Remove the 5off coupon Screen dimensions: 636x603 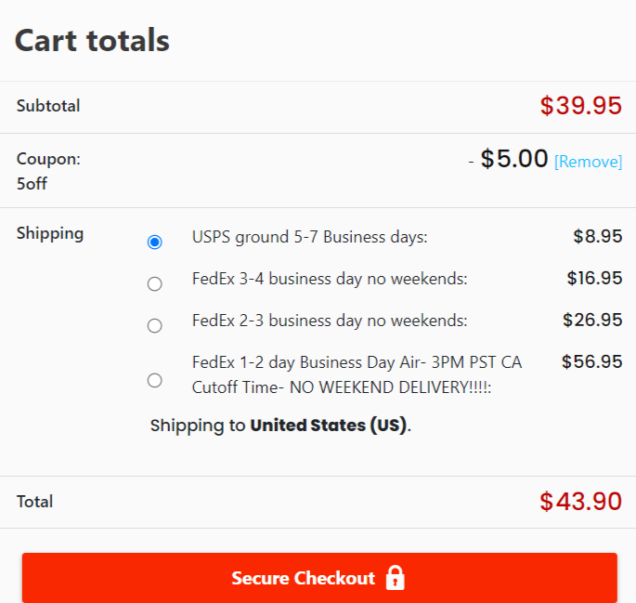pyautogui.click(x=588, y=162)
